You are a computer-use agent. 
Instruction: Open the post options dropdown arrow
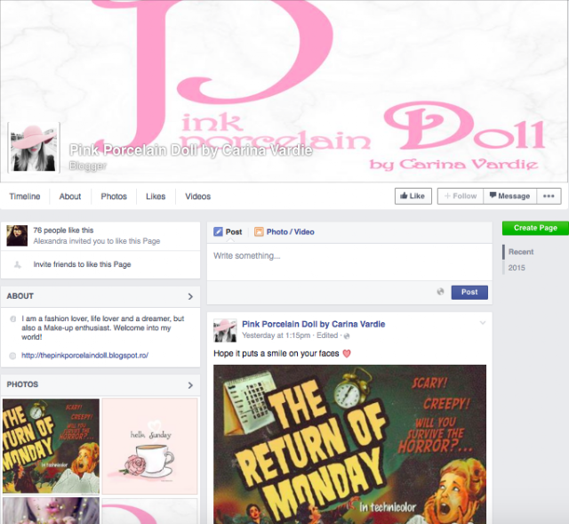[x=482, y=322]
